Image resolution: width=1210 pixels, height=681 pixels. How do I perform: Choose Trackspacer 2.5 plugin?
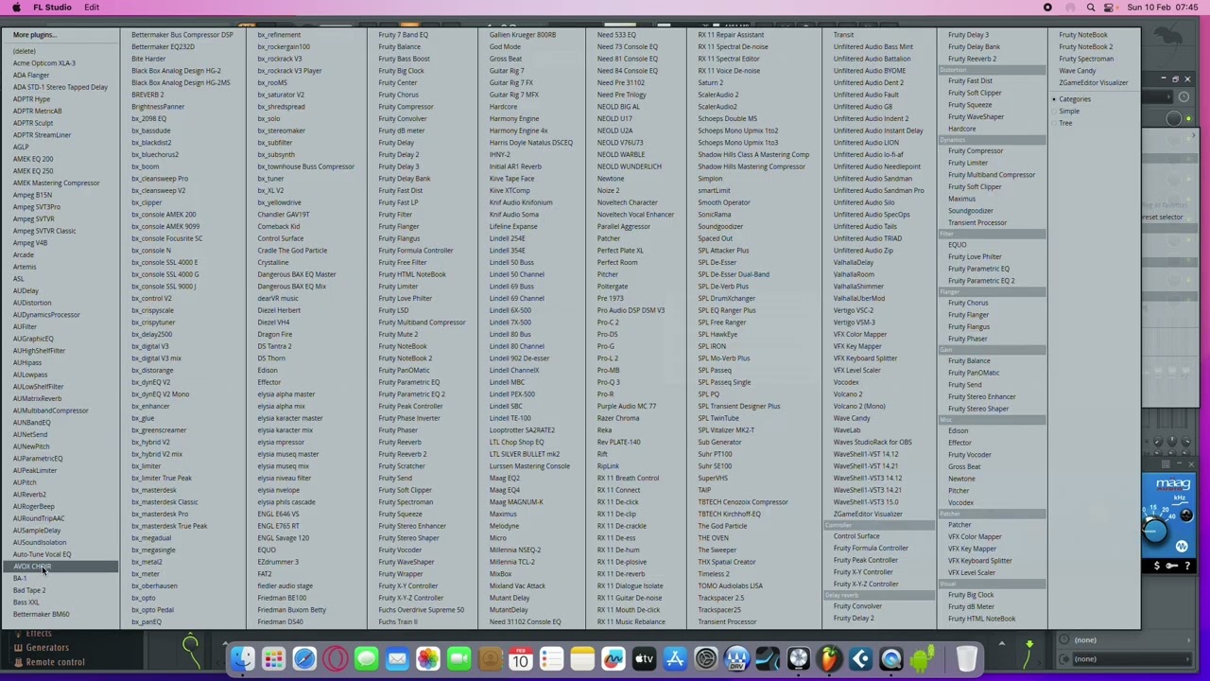(x=720, y=598)
